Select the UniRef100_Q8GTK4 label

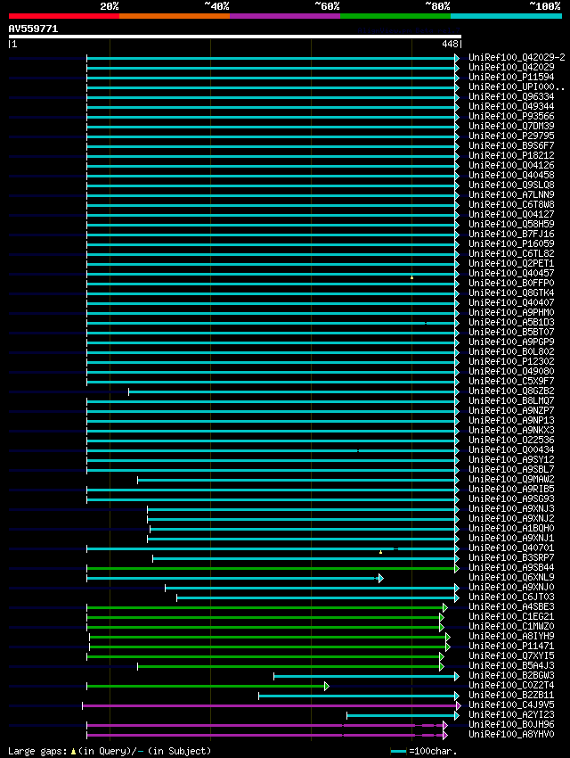pos(511,293)
